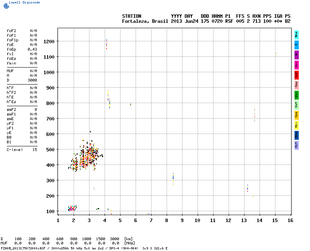
Task: Select the purple W legend swatch
Action: (x=296, y=55)
